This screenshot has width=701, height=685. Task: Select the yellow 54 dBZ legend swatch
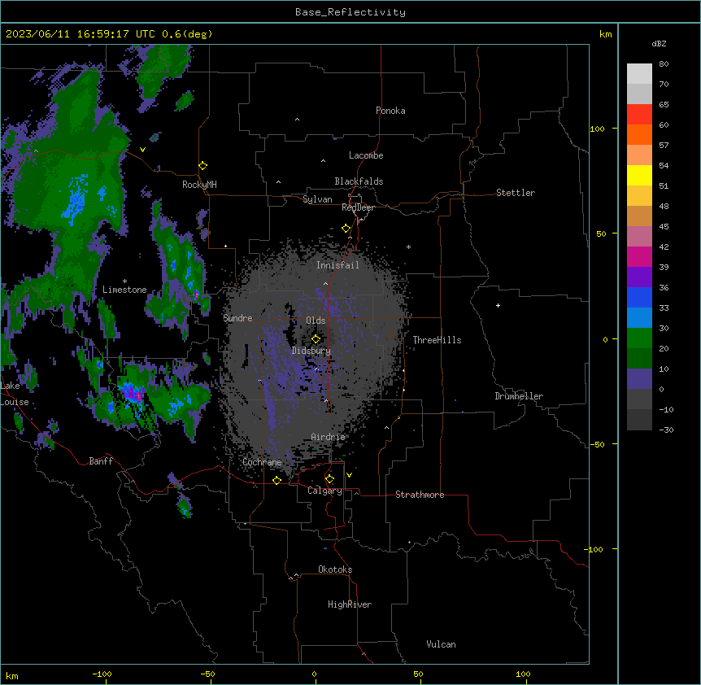click(639, 175)
